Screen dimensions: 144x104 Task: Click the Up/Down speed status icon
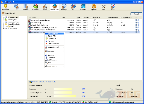pyautogui.click(x=83, y=102)
